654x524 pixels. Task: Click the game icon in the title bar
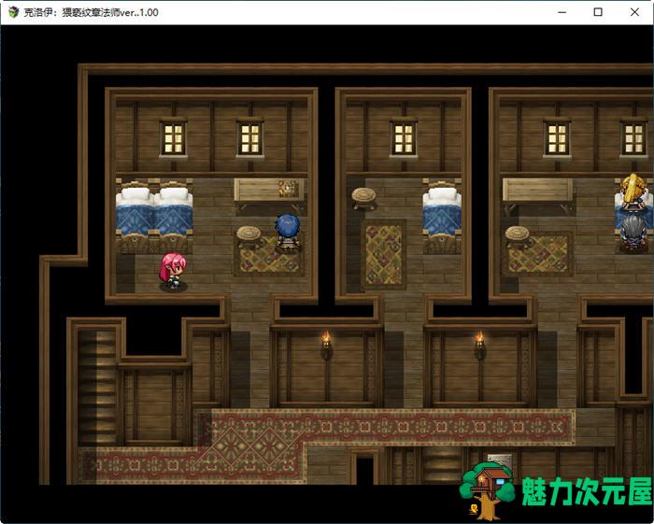point(13,12)
